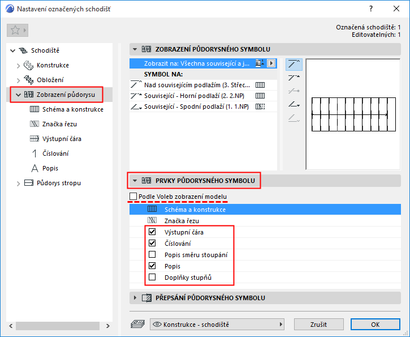The image size is (410, 337).
Task: Select Schéma a konstrukce list row
Action: tap(265, 210)
